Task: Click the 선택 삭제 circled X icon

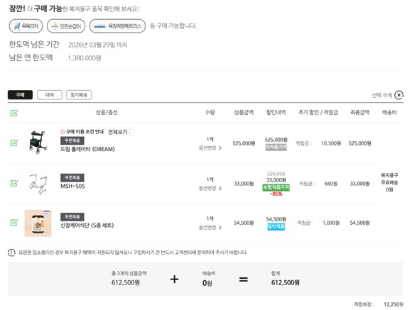Action: pyautogui.click(x=399, y=95)
